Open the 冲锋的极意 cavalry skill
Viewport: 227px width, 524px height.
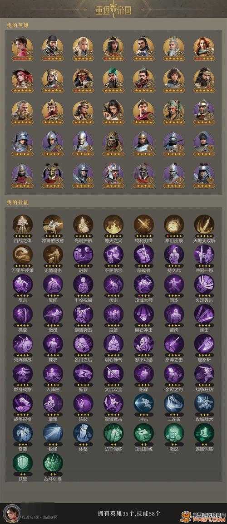pyautogui.click(x=53, y=224)
